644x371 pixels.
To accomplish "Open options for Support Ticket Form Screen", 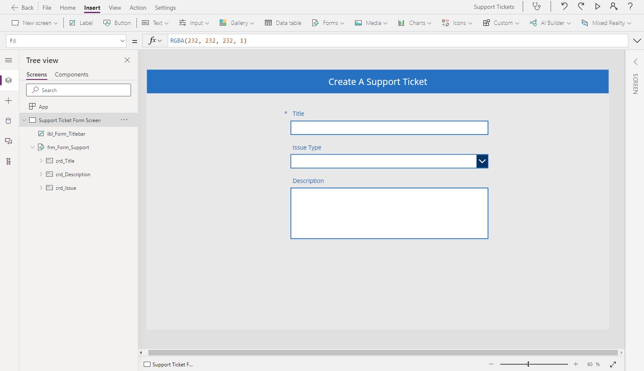I will click(124, 120).
